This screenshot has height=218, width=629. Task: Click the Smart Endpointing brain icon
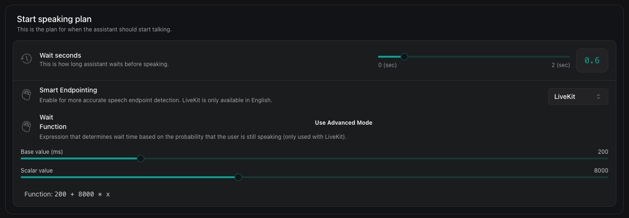pyautogui.click(x=26, y=95)
